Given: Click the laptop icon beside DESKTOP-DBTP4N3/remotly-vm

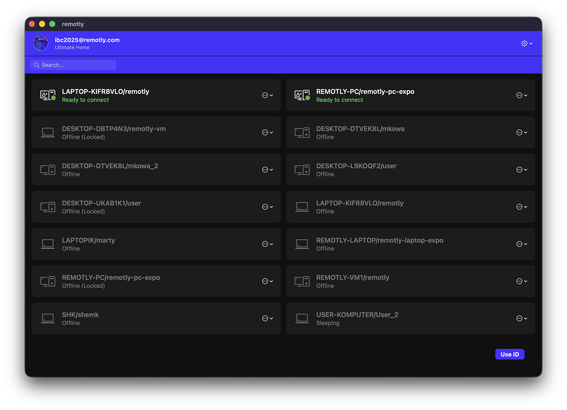Looking at the screenshot, I should click(x=48, y=132).
